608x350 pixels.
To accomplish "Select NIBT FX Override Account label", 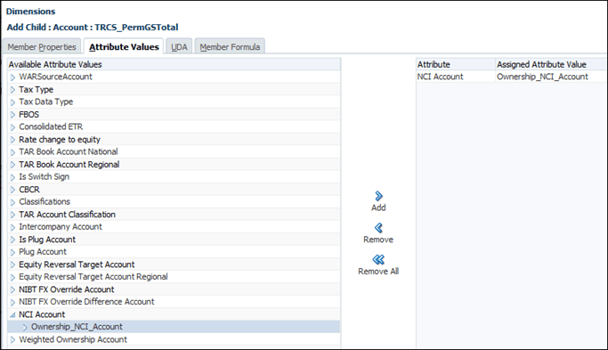I will (67, 289).
